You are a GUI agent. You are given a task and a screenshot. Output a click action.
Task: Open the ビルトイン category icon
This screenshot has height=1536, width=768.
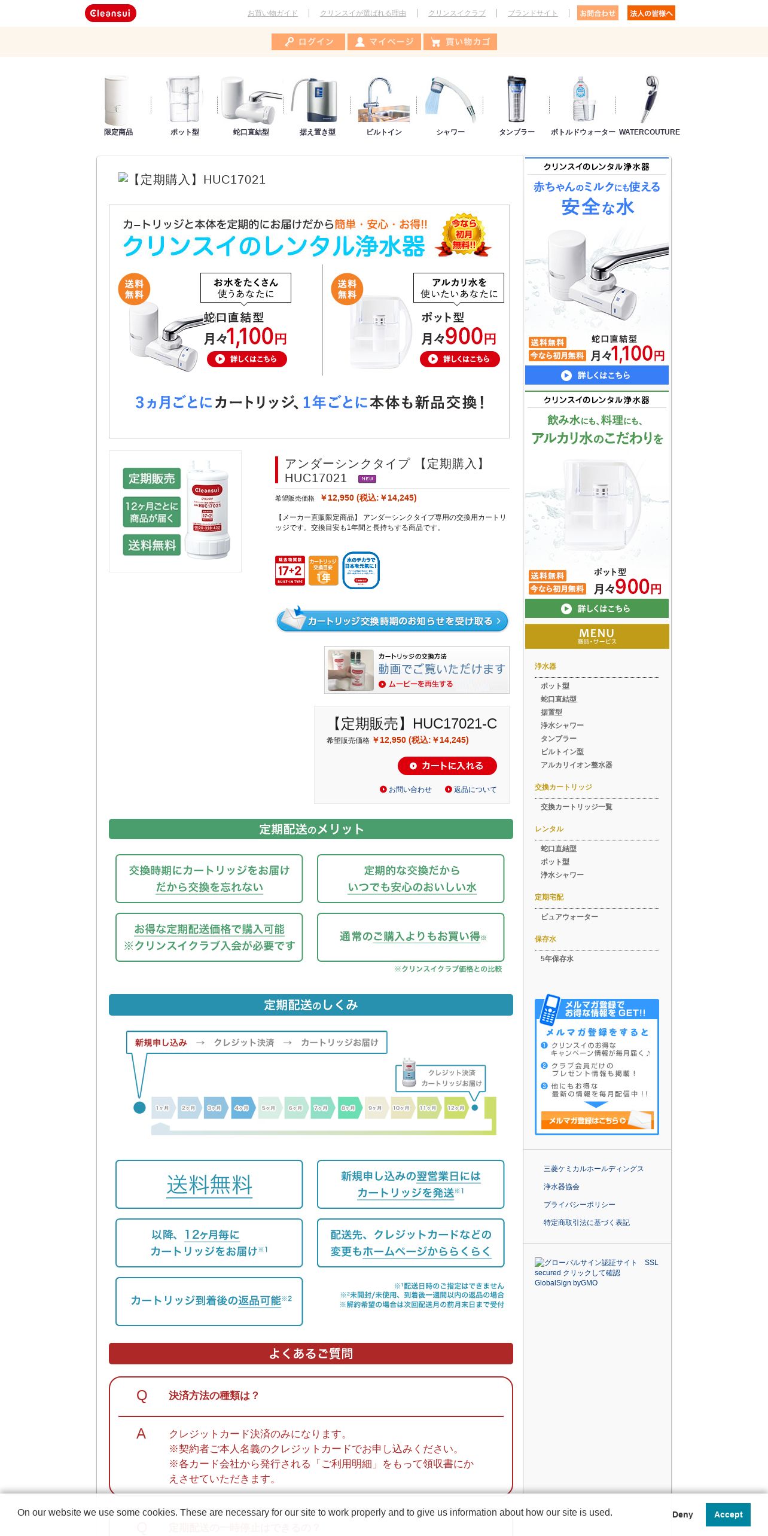coord(384,106)
